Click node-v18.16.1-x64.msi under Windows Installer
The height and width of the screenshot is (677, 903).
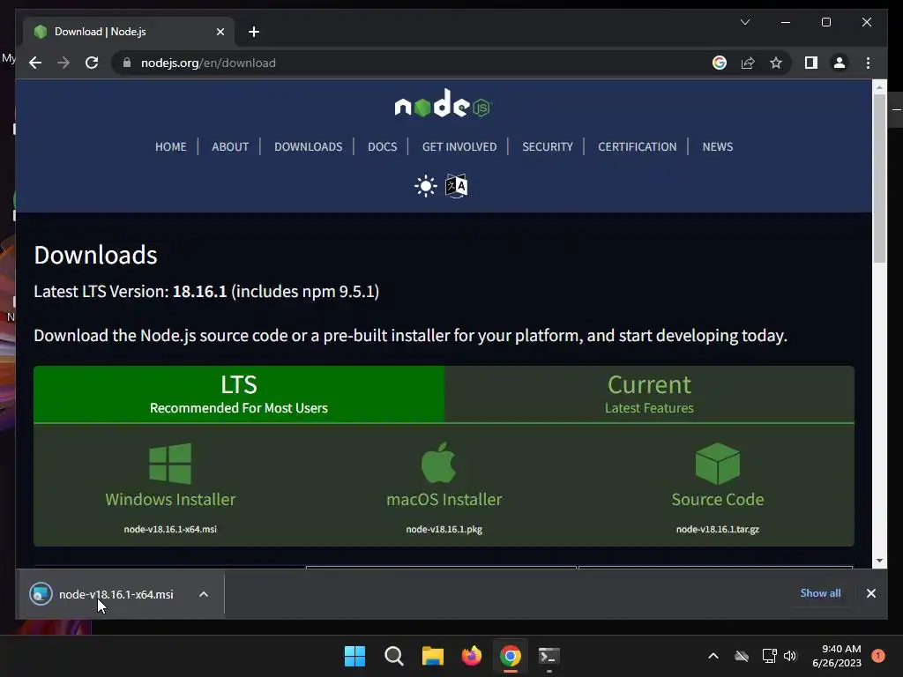(x=170, y=529)
